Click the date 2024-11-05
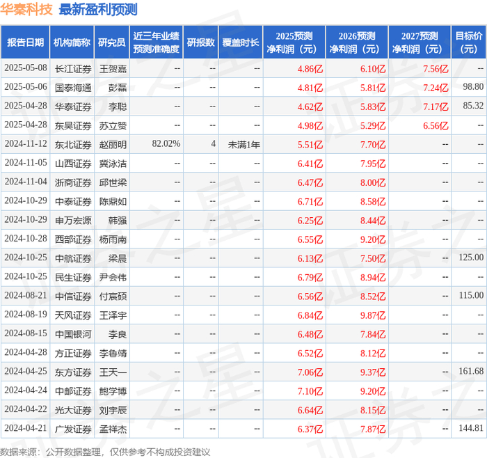The height and width of the screenshot is (458, 487). click(26, 162)
